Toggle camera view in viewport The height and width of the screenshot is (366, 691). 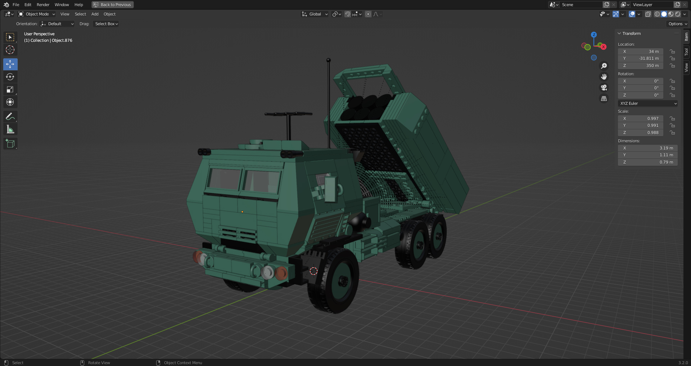click(604, 88)
